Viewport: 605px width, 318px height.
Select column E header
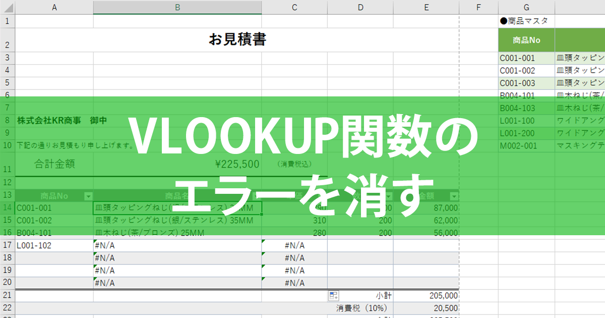pos(426,7)
